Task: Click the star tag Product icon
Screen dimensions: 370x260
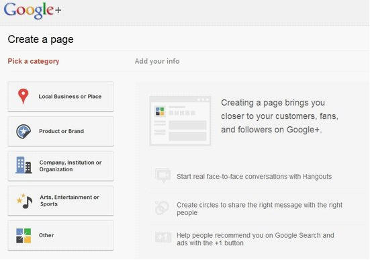Action: 24,131
